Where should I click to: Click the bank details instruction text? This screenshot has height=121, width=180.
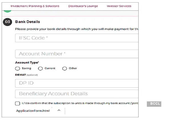pyautogui.click(x=77, y=29)
